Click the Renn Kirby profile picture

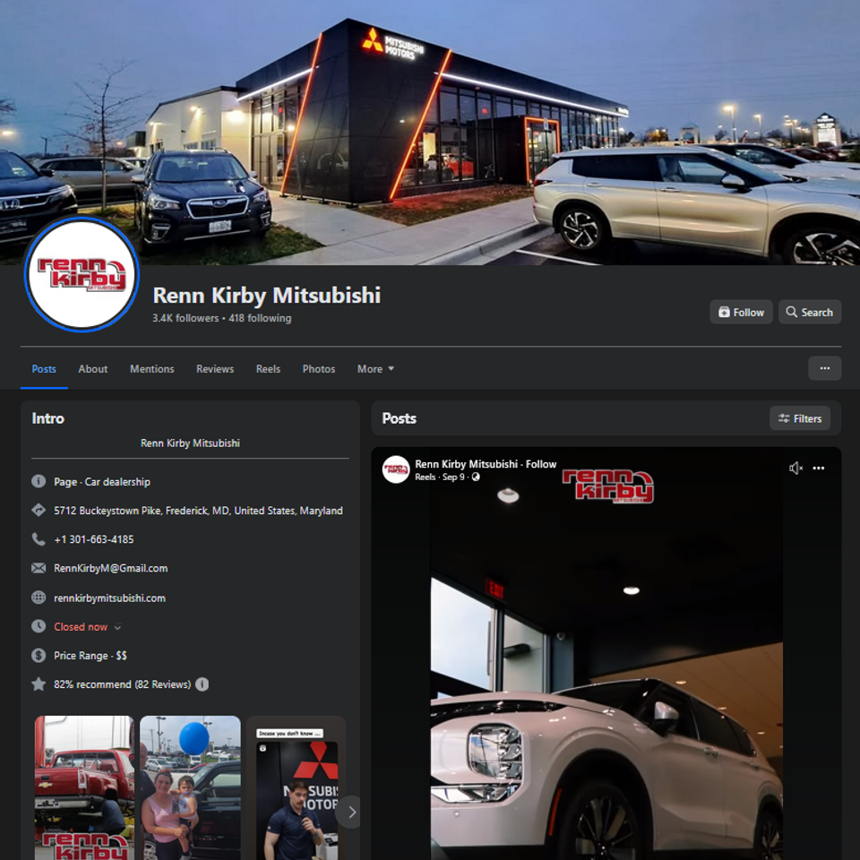tap(82, 274)
